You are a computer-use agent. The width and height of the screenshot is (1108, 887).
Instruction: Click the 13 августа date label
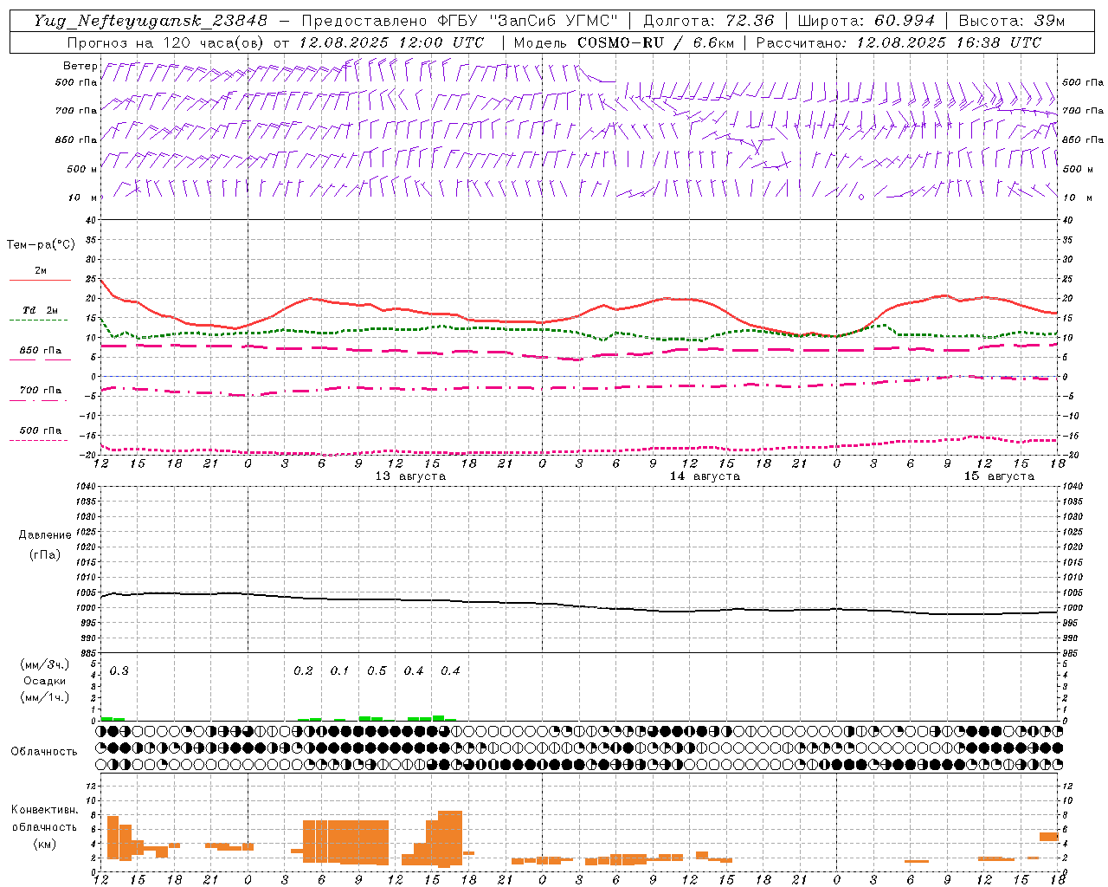410,476
